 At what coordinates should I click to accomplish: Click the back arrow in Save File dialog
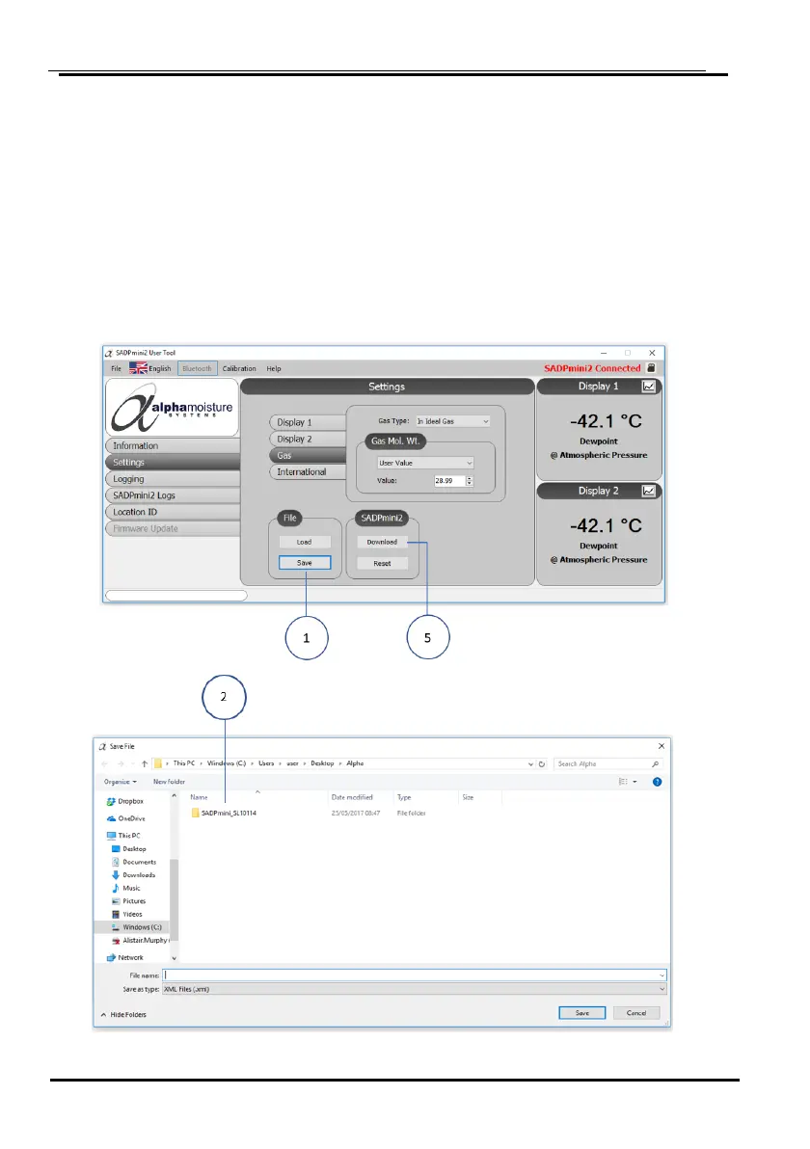[x=105, y=763]
